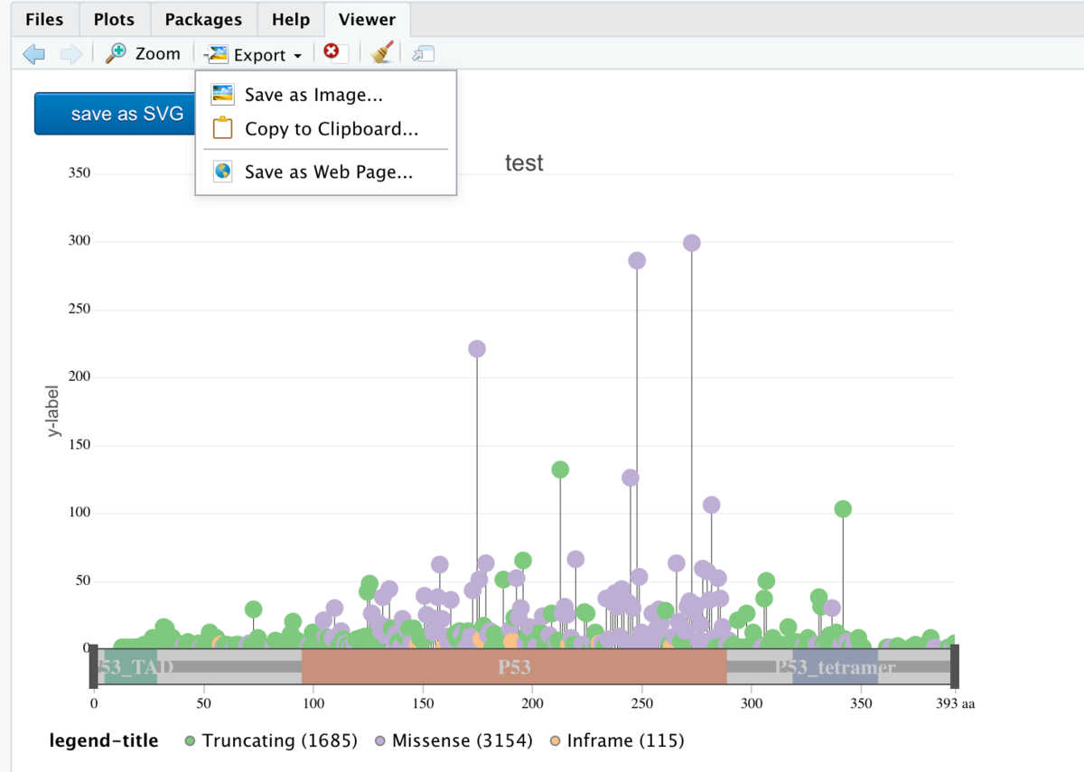This screenshot has height=772, width=1084.
Task: Select the Save as Web Page menu entry
Action: click(329, 172)
